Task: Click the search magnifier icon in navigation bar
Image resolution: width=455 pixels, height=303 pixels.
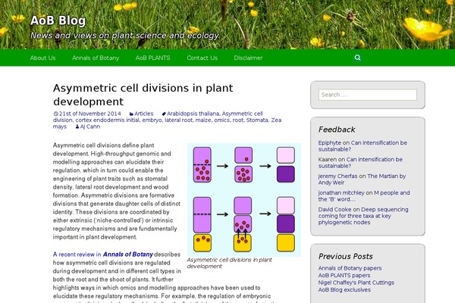Action: [x=358, y=58]
